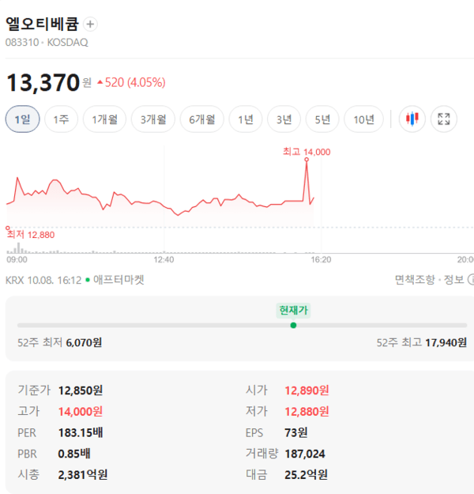Click the 현재가 label above range bar

pos(293,311)
